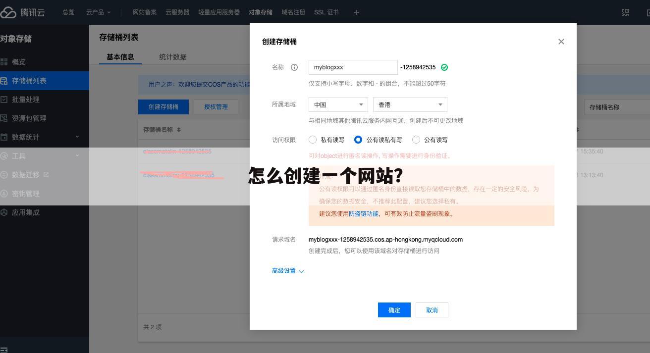This screenshot has width=650, height=353.
Task: Expand the 工具 sidebar chevron
Action: pyautogui.click(x=77, y=155)
